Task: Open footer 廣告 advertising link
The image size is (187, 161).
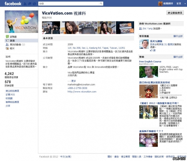Action: [x=117, y=157]
